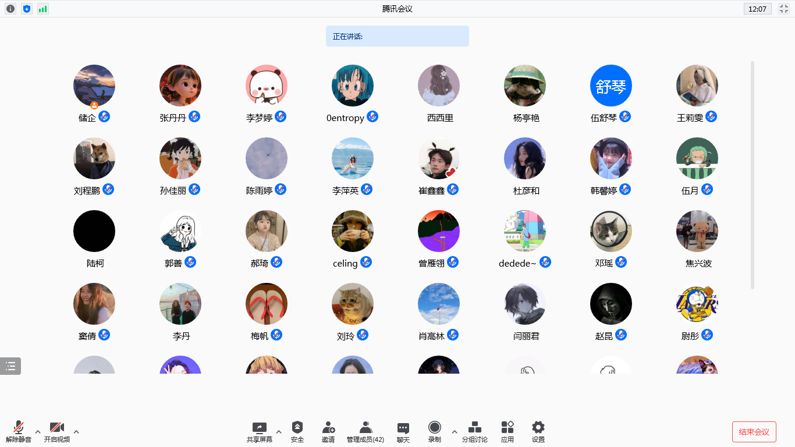795x447 pixels.
Task: Click the Invite (邀请) icon
Action: point(328,431)
